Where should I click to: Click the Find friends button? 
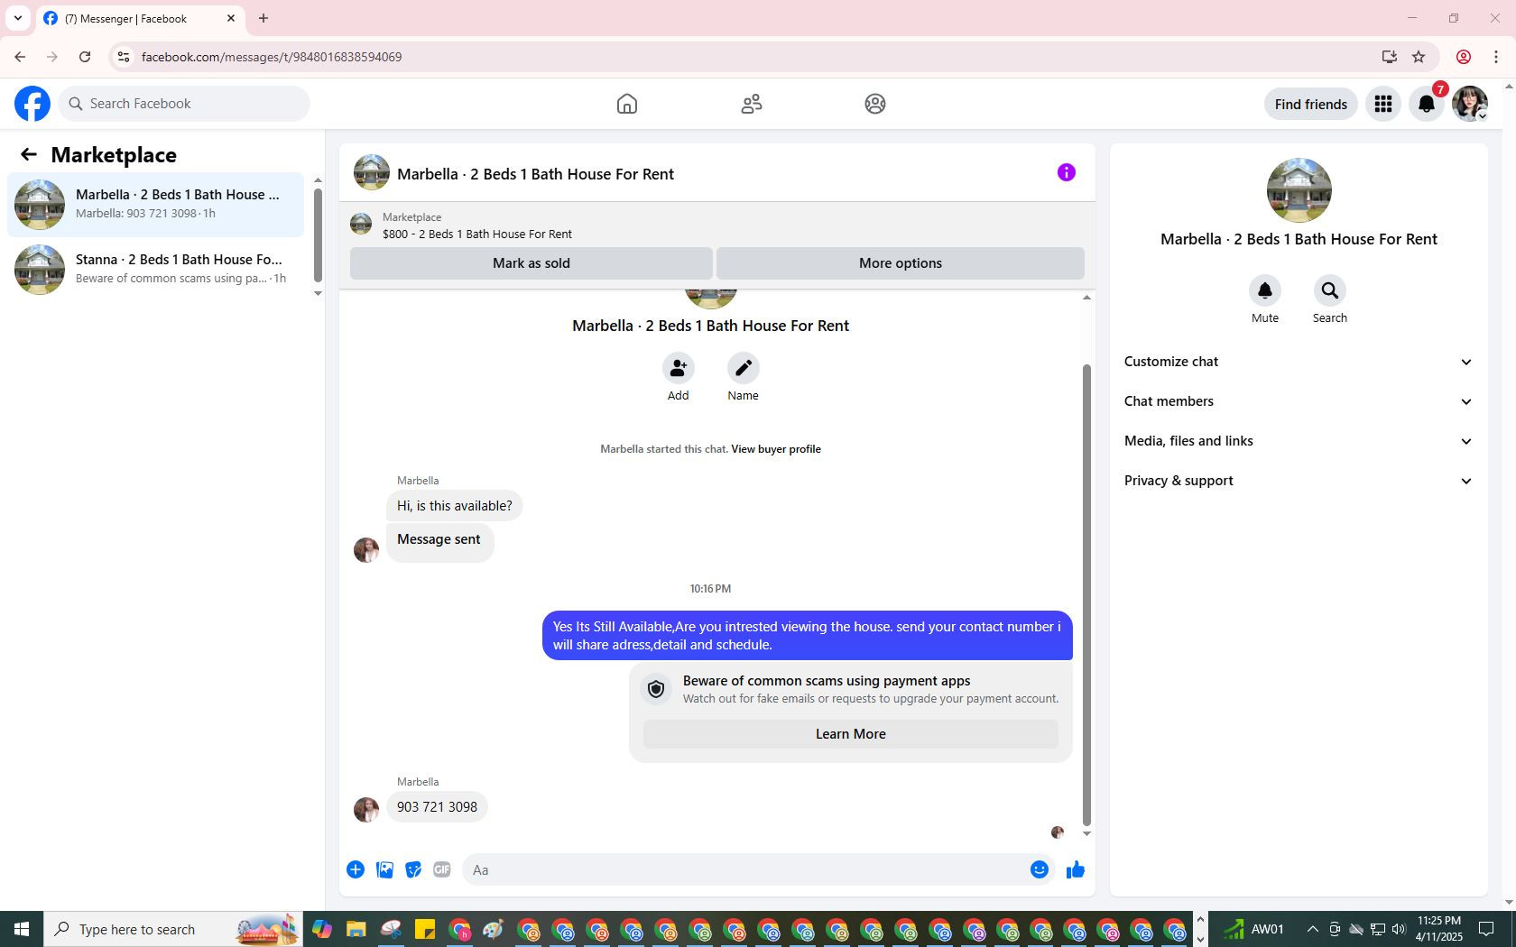coord(1311,104)
